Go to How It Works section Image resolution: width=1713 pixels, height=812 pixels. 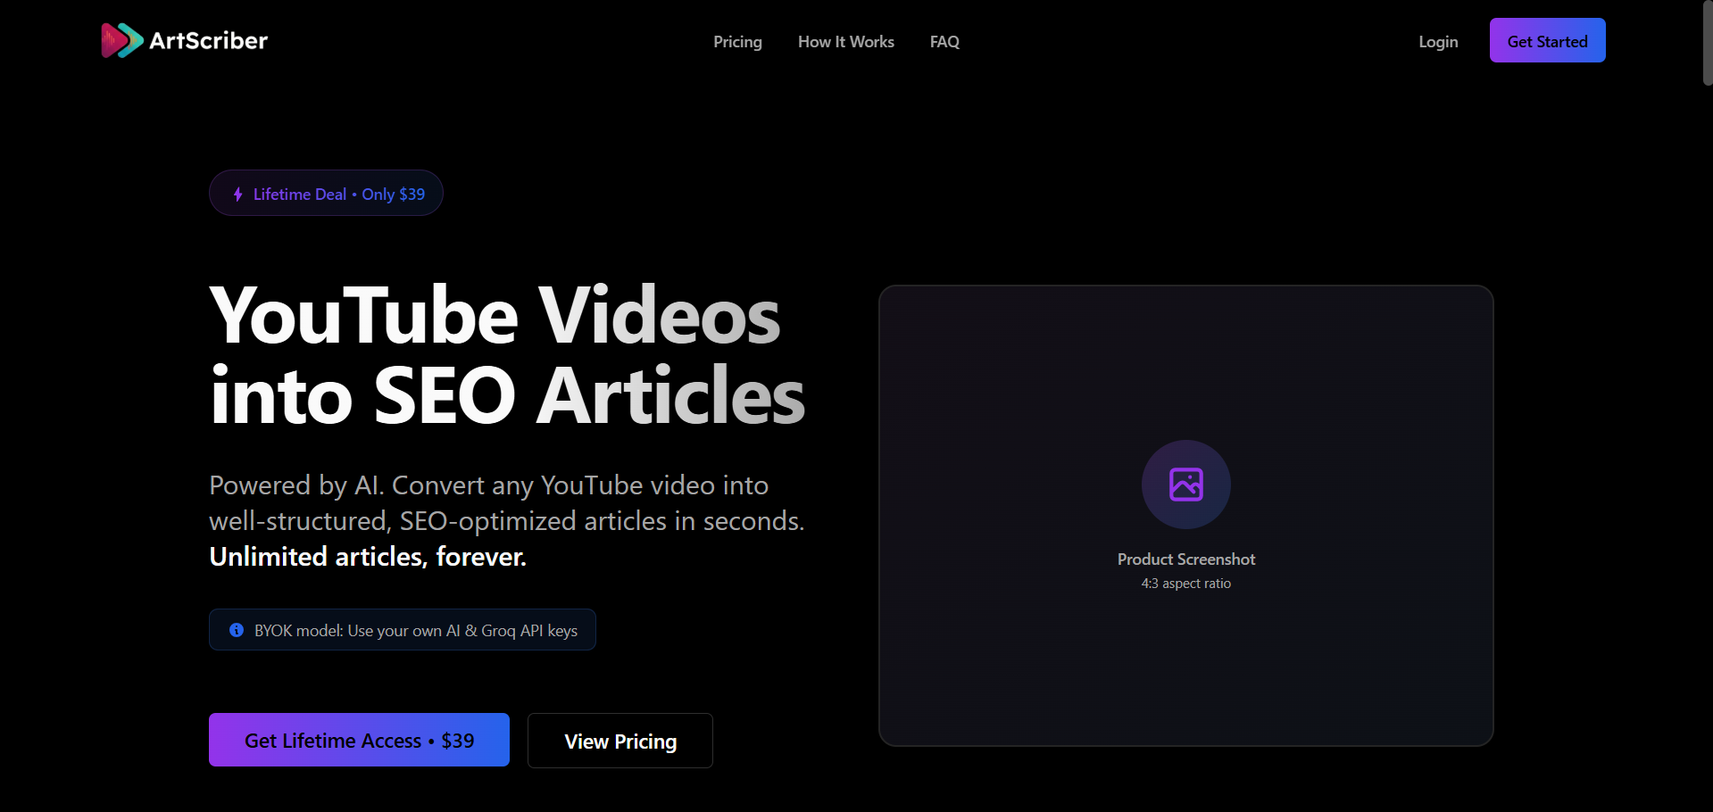[x=845, y=42]
